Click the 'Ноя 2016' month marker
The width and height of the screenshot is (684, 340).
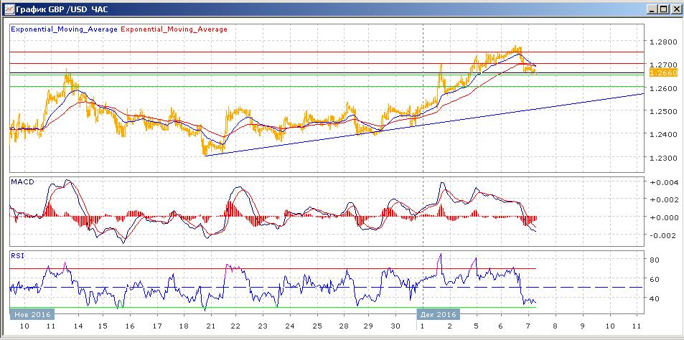[32, 314]
